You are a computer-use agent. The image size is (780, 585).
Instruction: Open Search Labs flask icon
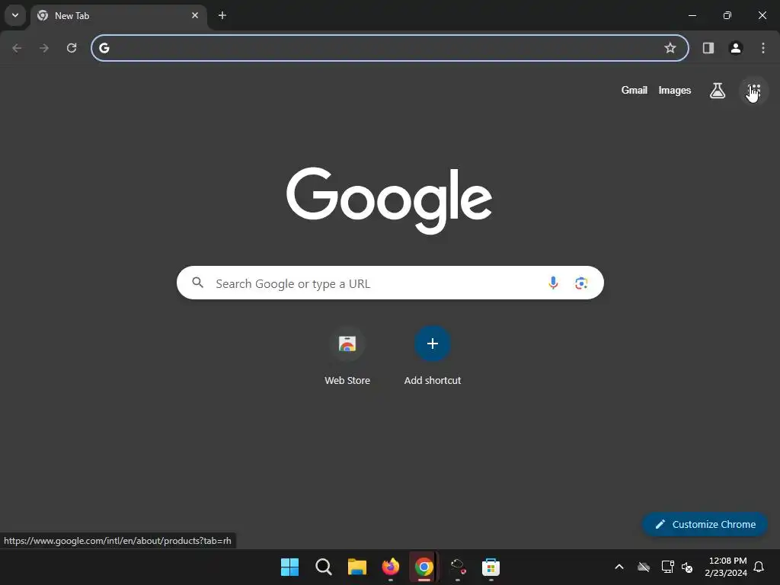coord(718,91)
